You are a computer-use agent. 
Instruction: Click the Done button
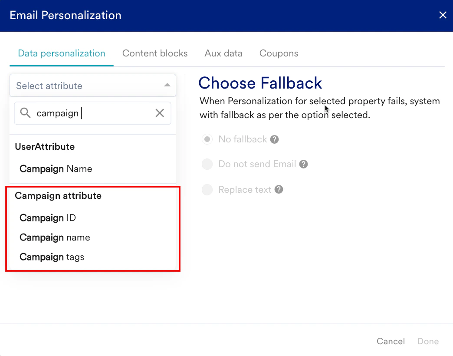tap(427, 341)
